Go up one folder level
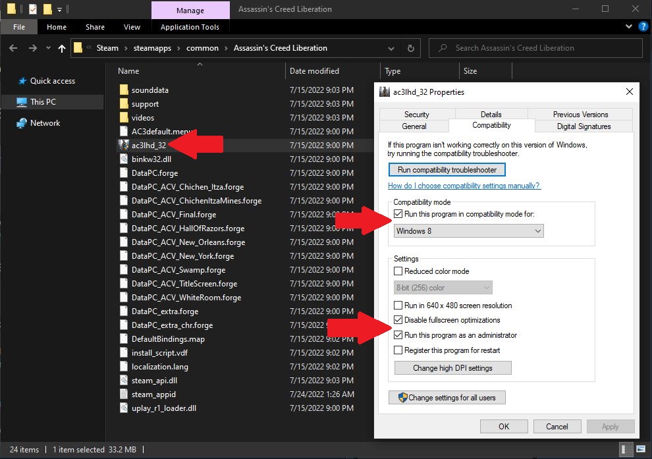 click(62, 48)
